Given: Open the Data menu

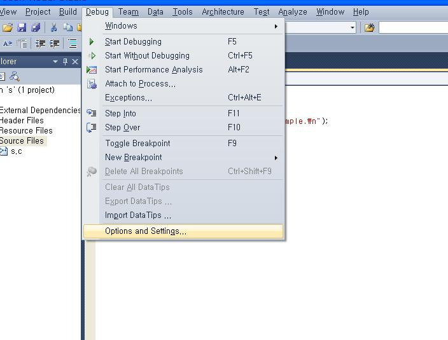Looking at the screenshot, I should pyautogui.click(x=155, y=12).
